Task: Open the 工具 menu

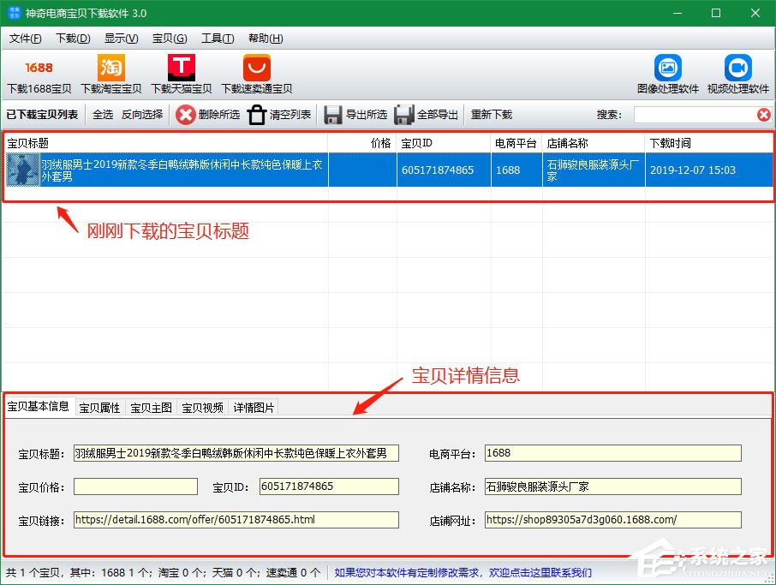Action: coord(218,38)
